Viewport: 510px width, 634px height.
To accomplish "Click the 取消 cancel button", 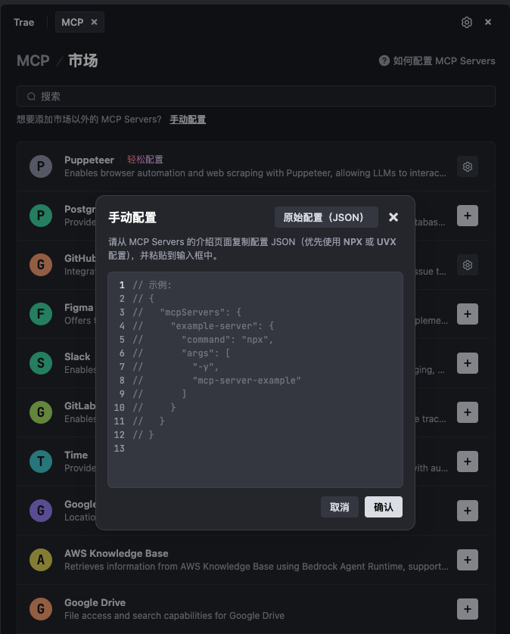I will tap(340, 507).
